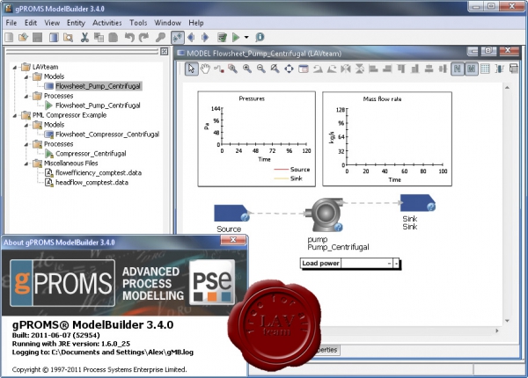
Task: Collapse Models folder under PML Compressor Example
Action: (x=26, y=125)
